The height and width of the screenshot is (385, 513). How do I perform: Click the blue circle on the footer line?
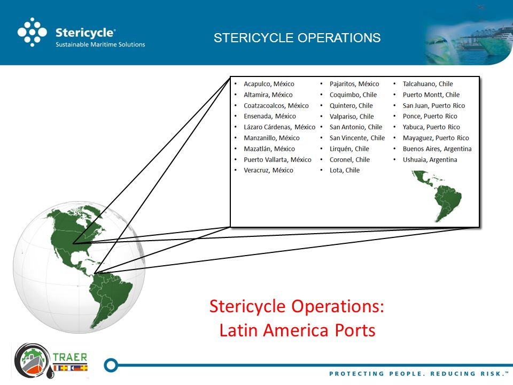pyautogui.click(x=111, y=365)
